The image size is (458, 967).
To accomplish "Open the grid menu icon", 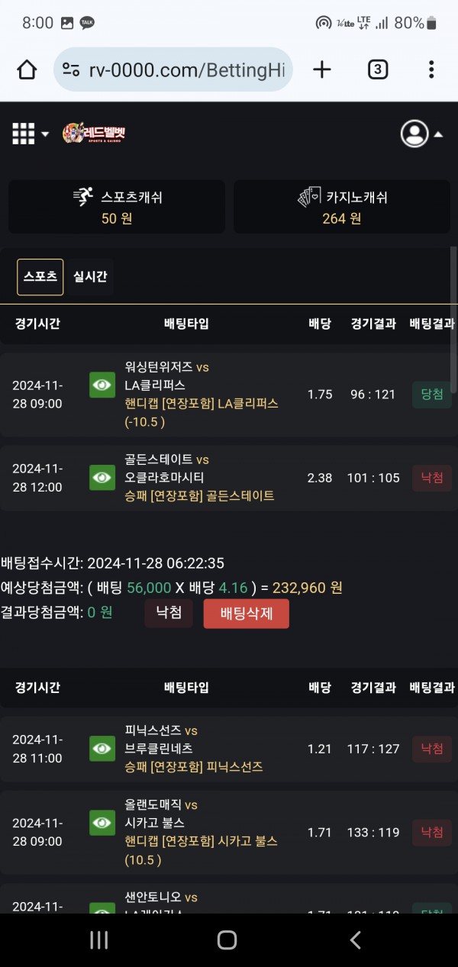I will coord(24,134).
